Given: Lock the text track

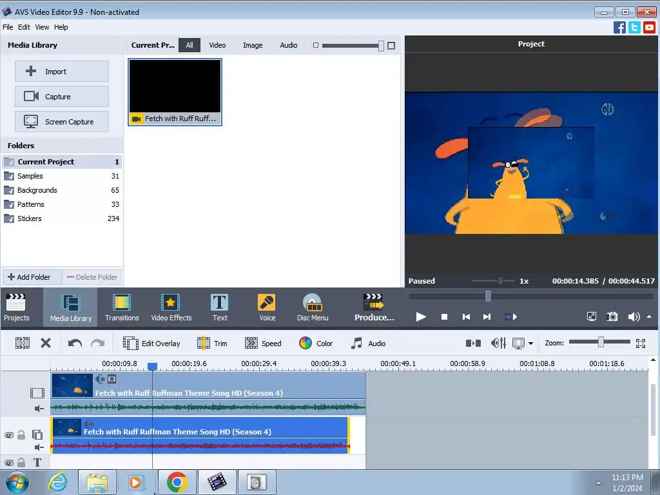Looking at the screenshot, I should [21, 462].
